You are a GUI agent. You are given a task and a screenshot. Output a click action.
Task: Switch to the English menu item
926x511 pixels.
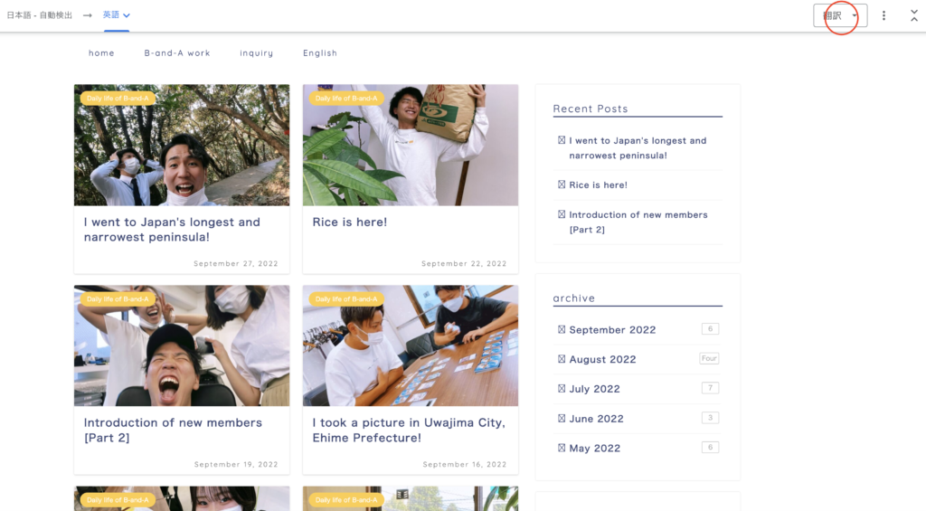point(320,53)
